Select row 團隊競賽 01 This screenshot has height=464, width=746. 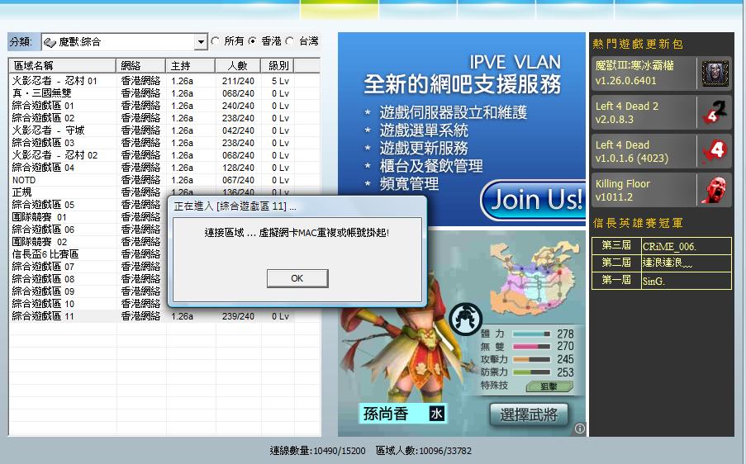click(88, 217)
